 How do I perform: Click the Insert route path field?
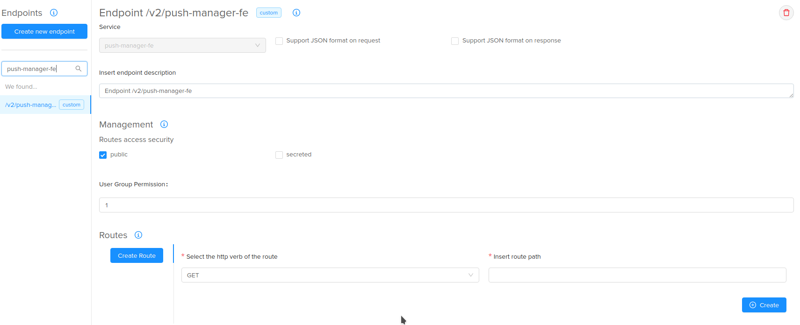click(x=637, y=275)
